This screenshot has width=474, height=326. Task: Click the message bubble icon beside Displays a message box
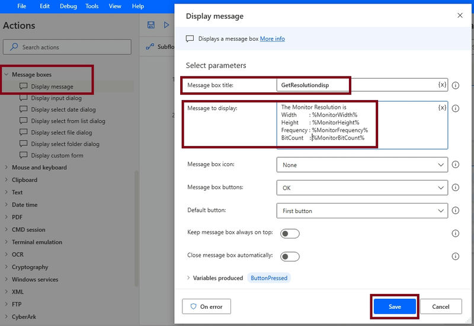190,38
